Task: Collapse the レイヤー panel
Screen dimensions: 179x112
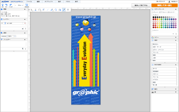Action: [x=25, y=19]
